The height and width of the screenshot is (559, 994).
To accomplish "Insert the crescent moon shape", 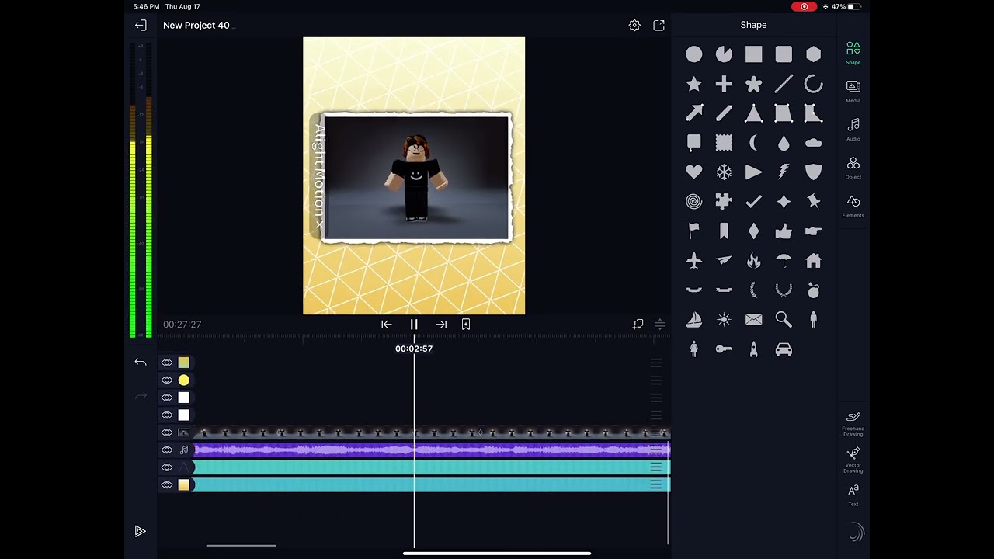I will pos(753,143).
